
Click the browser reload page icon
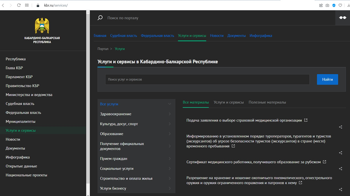pos(19,5)
